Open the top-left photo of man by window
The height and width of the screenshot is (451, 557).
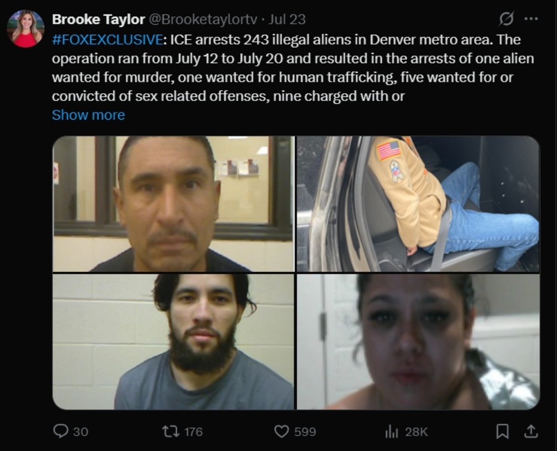pos(173,204)
